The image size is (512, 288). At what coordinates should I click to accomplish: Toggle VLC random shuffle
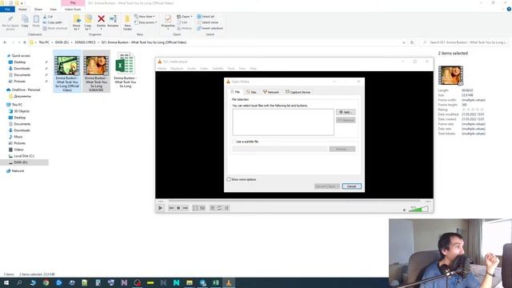pyautogui.click(x=226, y=208)
